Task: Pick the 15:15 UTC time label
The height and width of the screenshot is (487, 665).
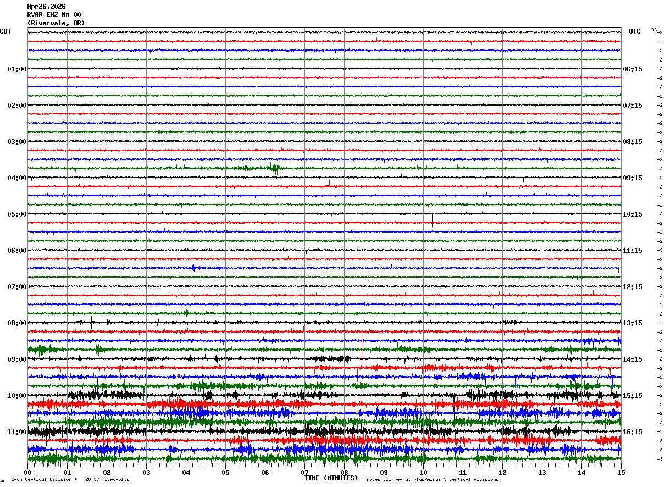Action: click(x=633, y=396)
